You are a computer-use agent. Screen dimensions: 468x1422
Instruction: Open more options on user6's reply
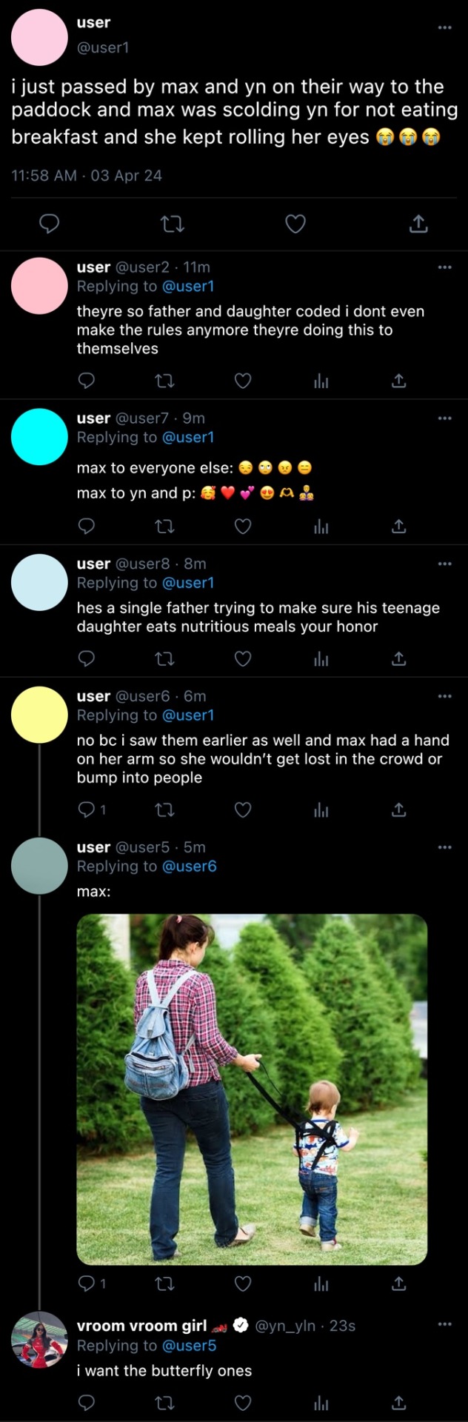444,696
